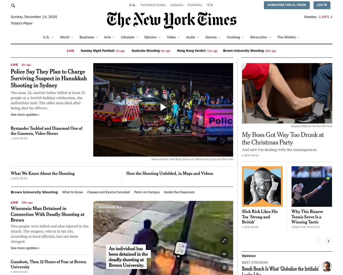Expand the Brown University video to fullscreen
The image size is (343, 275).
pyautogui.click(x=224, y=241)
